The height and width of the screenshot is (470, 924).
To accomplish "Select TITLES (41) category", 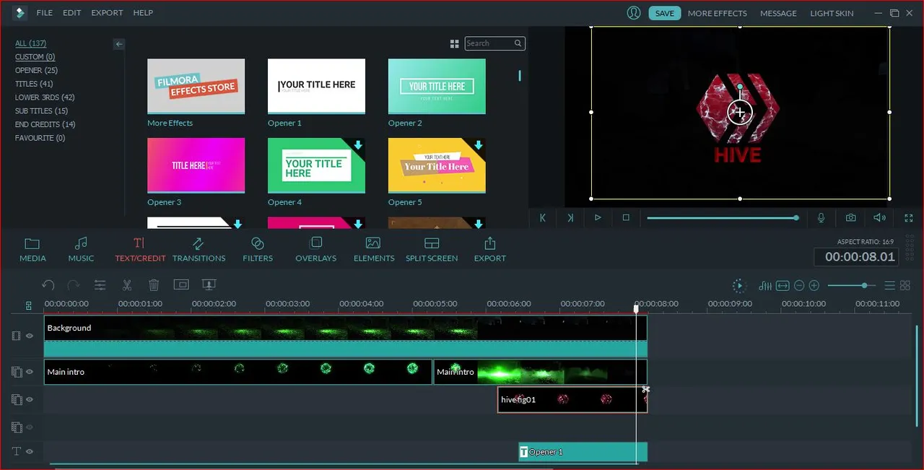I will [34, 84].
